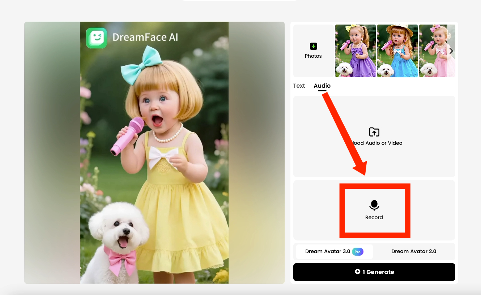Click the large yellow dress preview image
Screen dimensions: 481x295
tap(154, 162)
